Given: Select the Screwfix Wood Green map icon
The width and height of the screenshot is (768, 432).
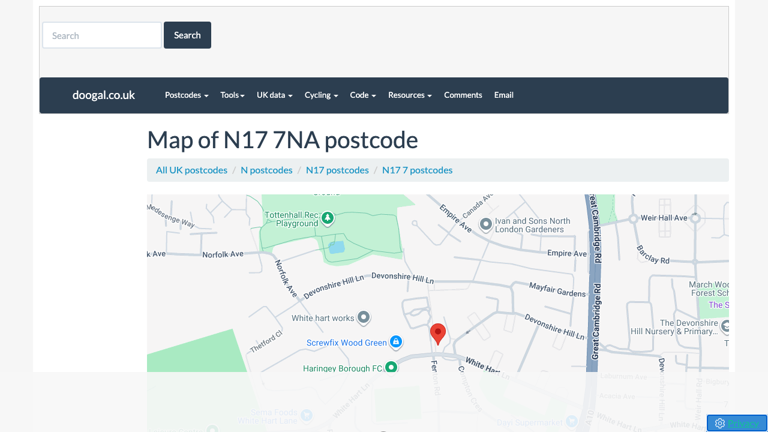Looking at the screenshot, I should [x=396, y=341].
